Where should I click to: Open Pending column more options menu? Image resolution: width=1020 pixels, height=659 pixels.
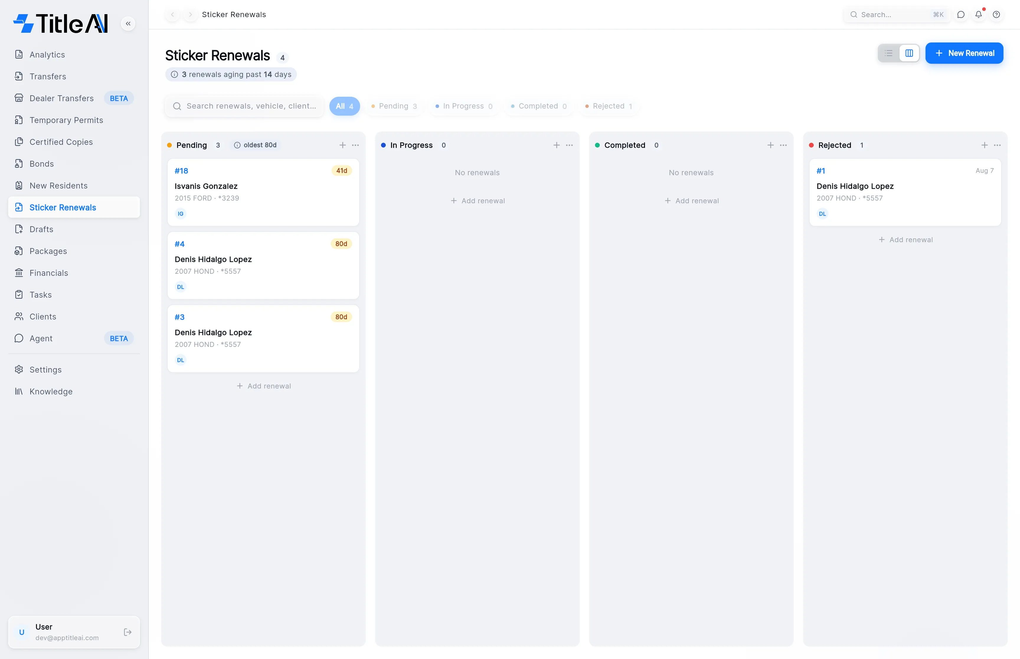tap(355, 145)
